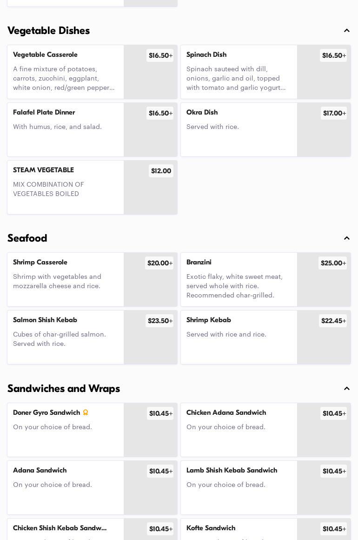Open the Lamb Shish Kebab Sandwich item
This screenshot has height=540, width=358.
239,487
